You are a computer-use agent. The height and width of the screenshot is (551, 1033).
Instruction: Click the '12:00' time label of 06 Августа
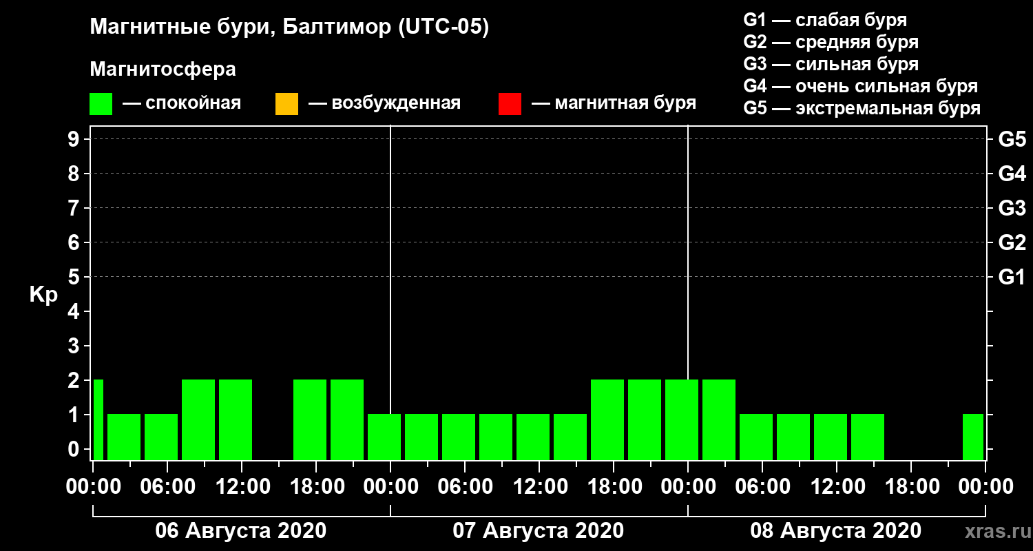(242, 486)
